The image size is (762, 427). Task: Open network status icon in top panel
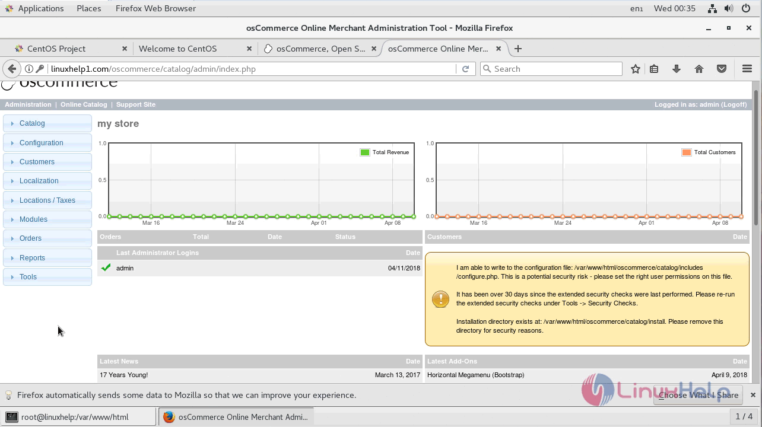pyautogui.click(x=712, y=8)
